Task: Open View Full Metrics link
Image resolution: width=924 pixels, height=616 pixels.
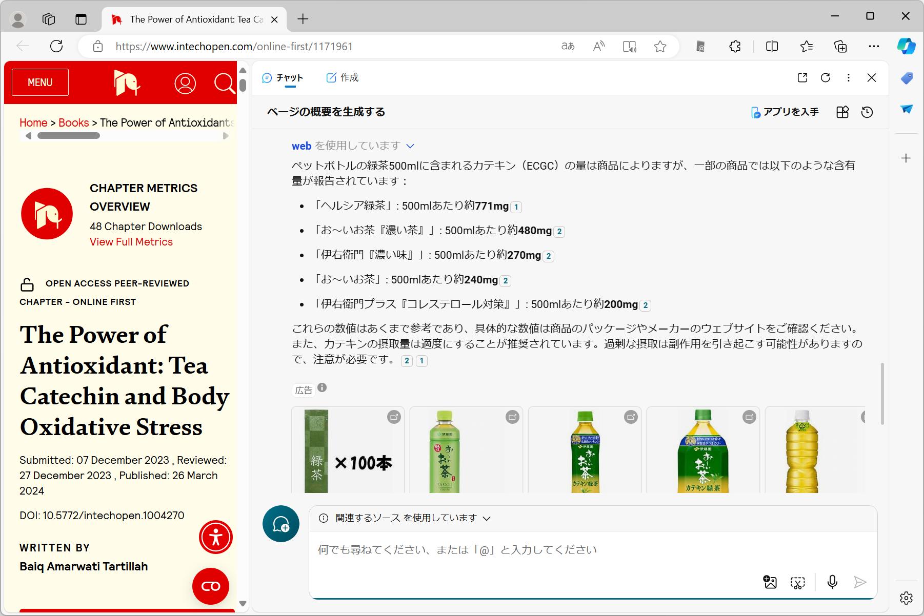Action: coord(131,242)
